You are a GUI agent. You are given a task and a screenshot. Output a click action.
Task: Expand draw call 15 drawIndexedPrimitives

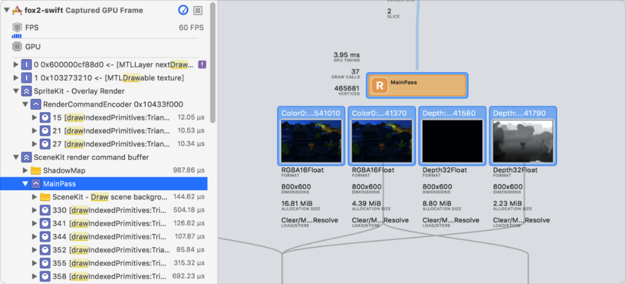(34, 118)
